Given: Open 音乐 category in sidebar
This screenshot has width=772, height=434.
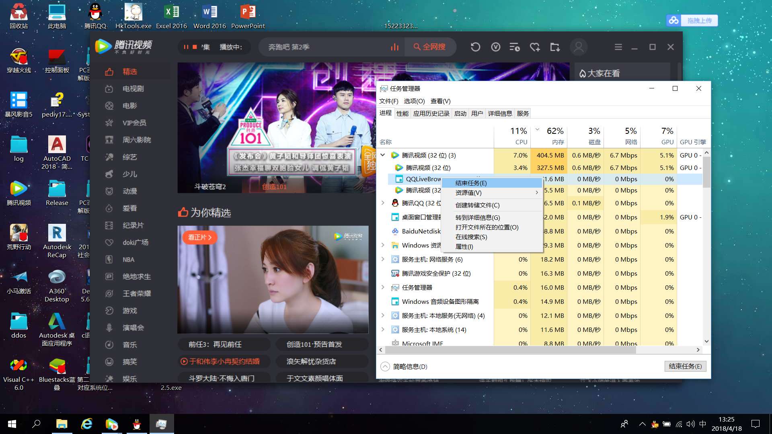Looking at the screenshot, I should [130, 345].
